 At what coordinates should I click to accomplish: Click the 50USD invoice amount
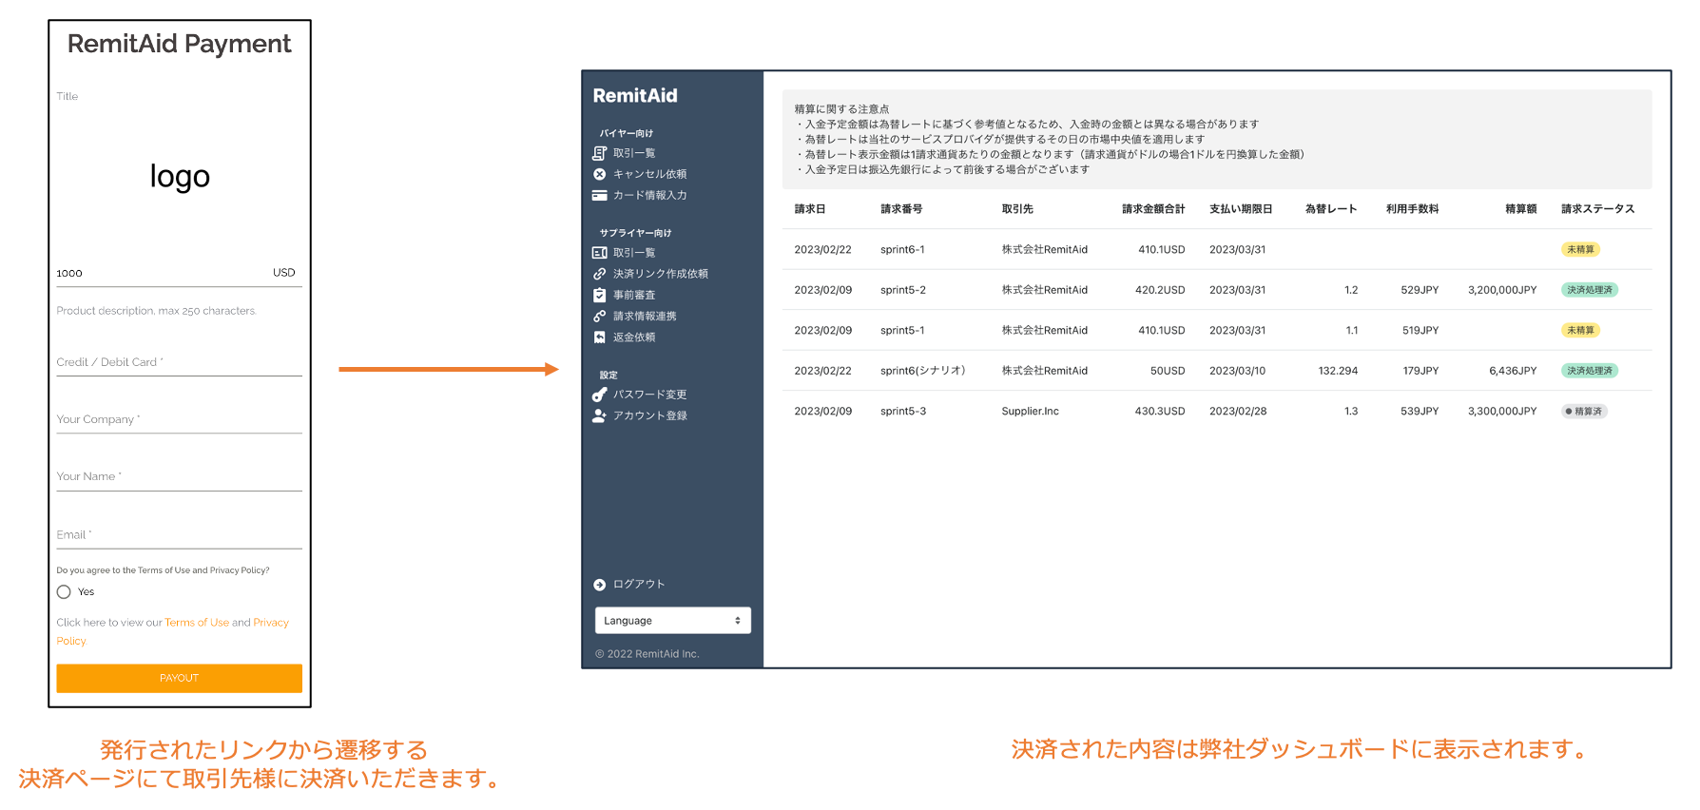tap(1168, 371)
